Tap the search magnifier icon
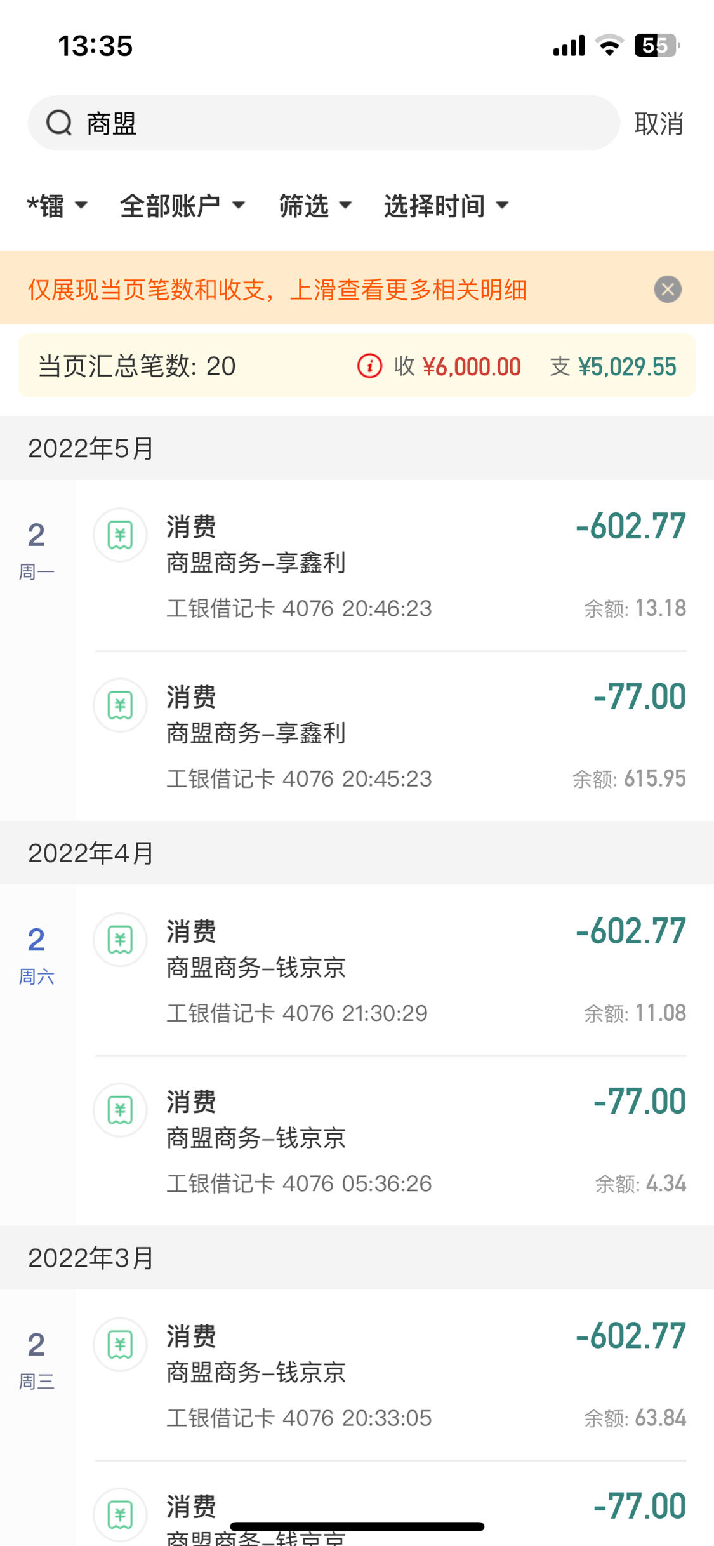 [59, 123]
